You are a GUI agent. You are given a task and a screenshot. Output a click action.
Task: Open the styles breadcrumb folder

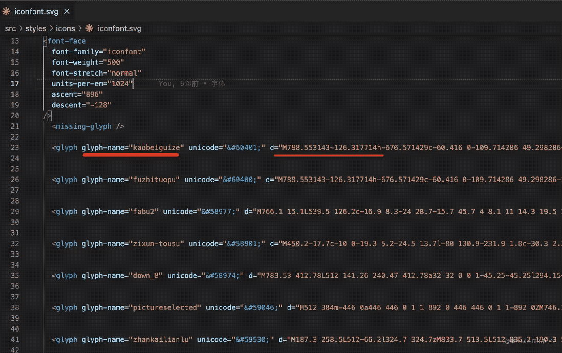(x=36, y=29)
